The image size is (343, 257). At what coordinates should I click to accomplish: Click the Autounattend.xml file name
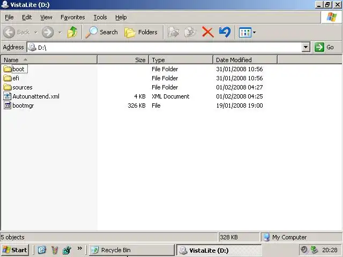point(36,96)
